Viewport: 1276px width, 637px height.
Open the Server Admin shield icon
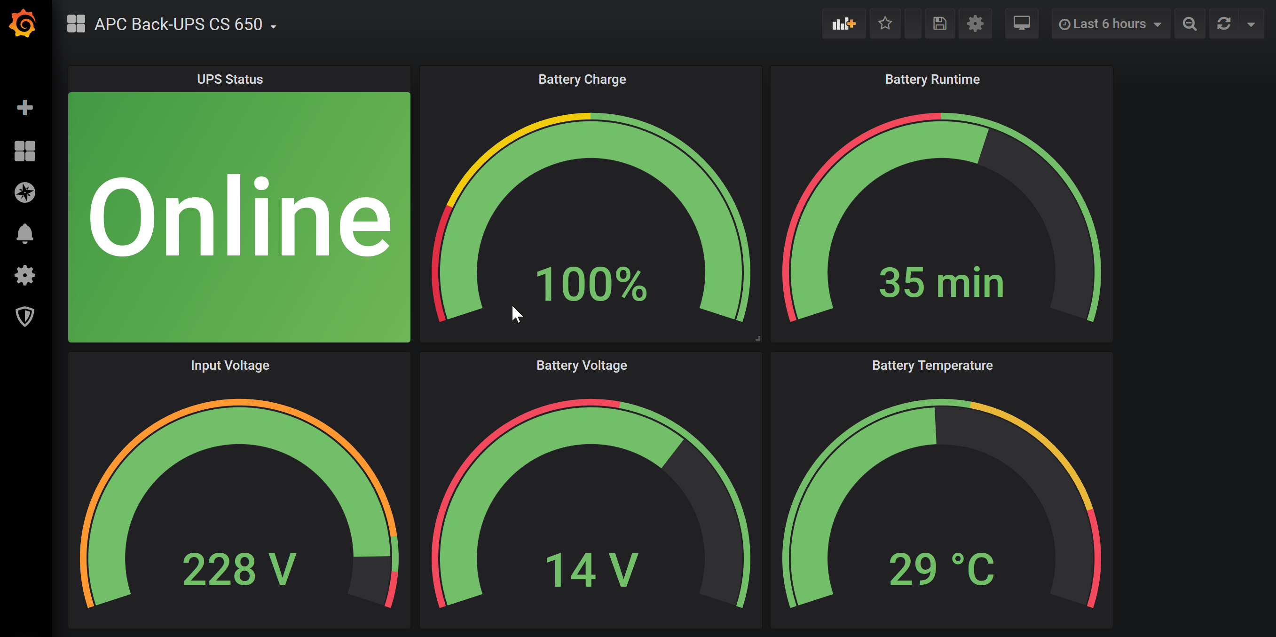click(25, 316)
